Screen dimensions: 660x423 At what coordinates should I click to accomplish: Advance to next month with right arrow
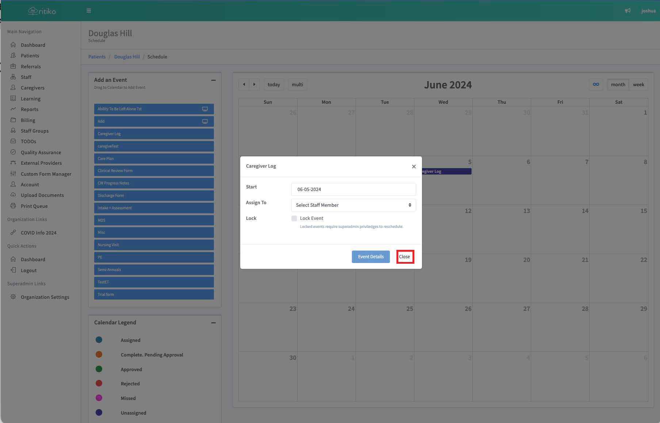coord(254,84)
